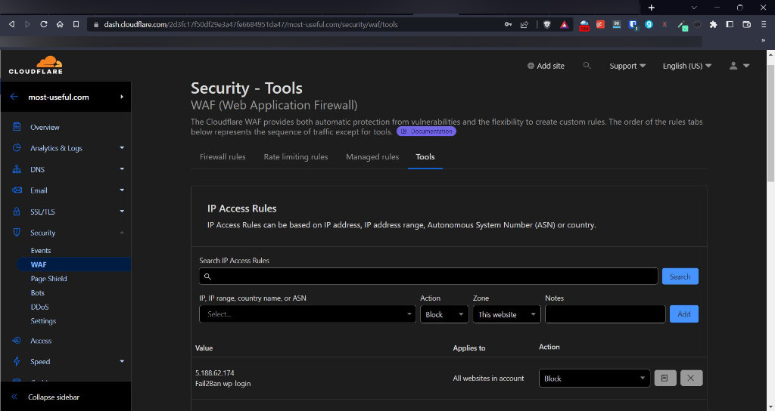The width and height of the screenshot is (775, 411).
Task: Open the user account profile icon
Action: [733, 66]
